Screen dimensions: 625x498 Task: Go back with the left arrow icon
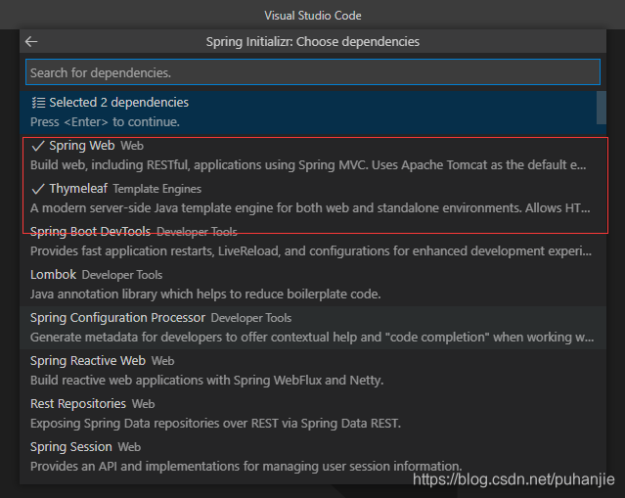31,41
